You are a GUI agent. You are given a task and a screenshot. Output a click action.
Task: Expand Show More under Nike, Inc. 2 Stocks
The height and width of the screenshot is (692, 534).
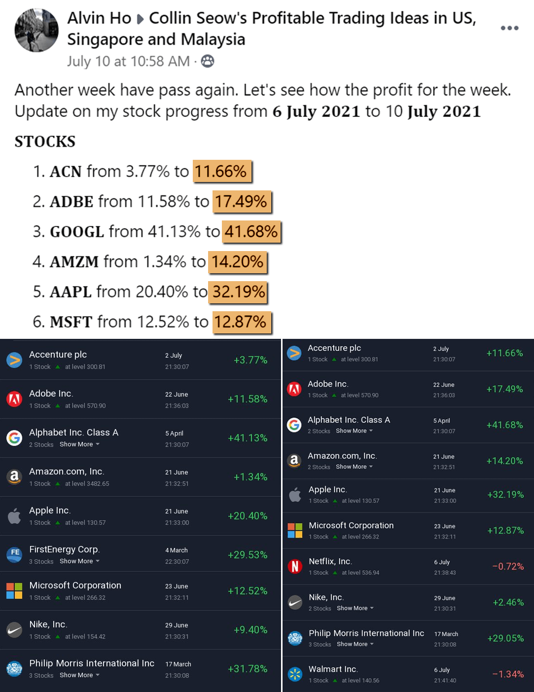pos(355,608)
